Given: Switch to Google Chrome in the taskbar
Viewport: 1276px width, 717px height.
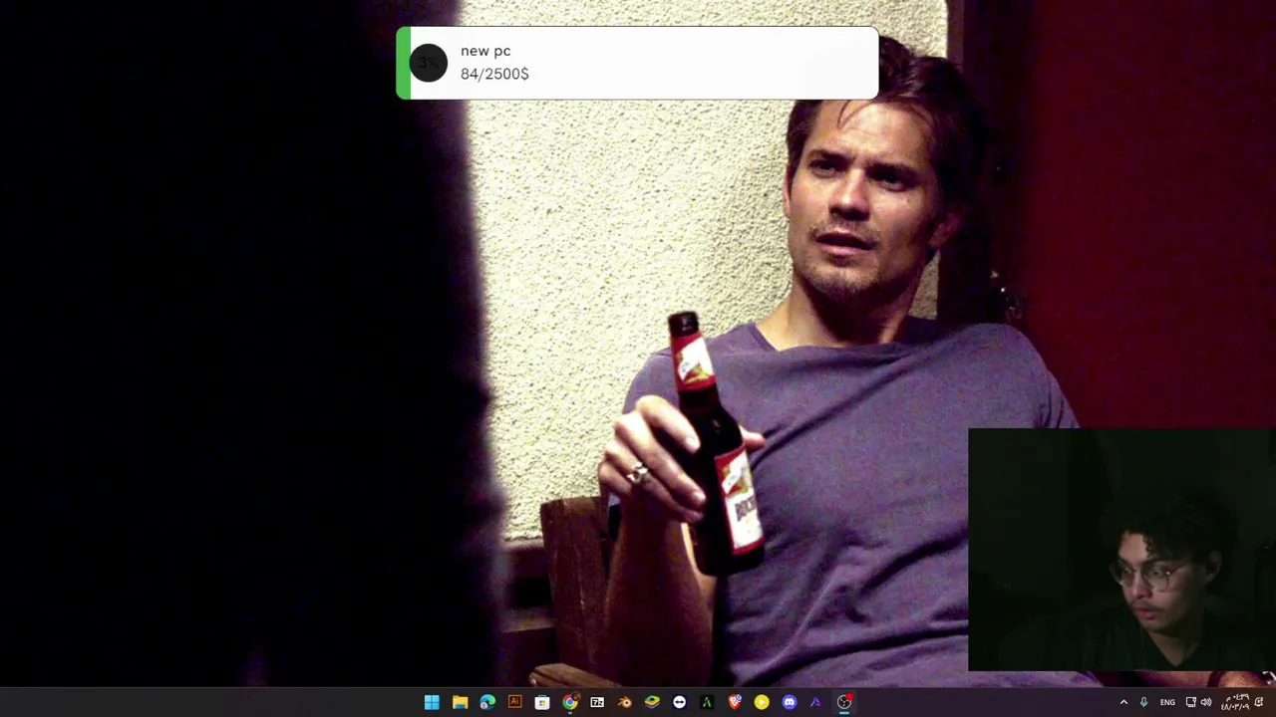Looking at the screenshot, I should coord(569,702).
